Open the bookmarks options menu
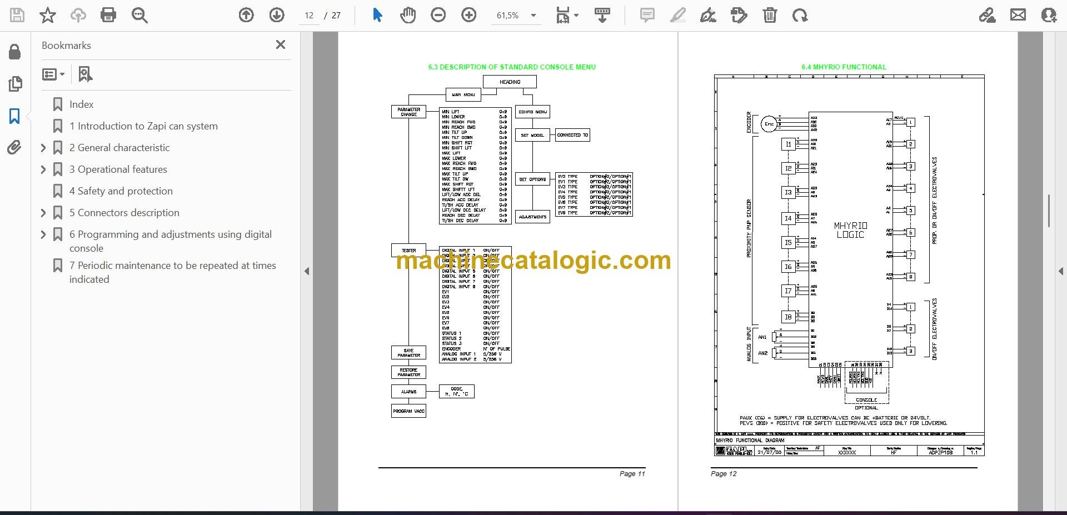This screenshot has width=1067, height=515. [53, 74]
